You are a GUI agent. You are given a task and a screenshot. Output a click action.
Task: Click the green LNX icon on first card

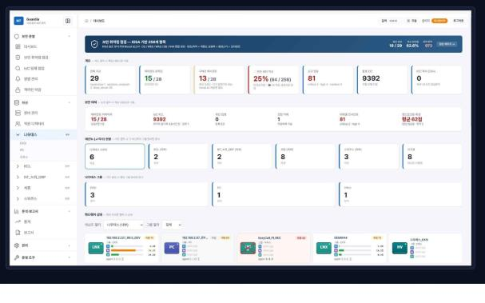[96, 248]
